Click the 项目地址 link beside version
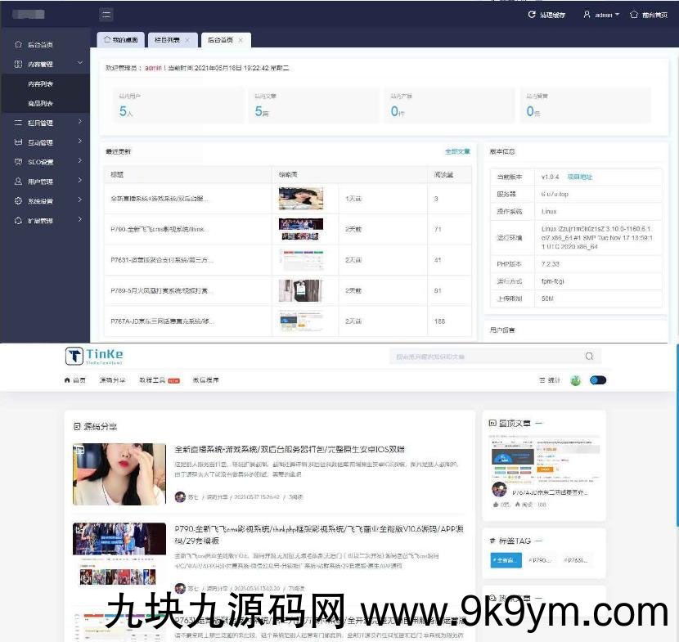This screenshot has width=679, height=642. (x=580, y=177)
